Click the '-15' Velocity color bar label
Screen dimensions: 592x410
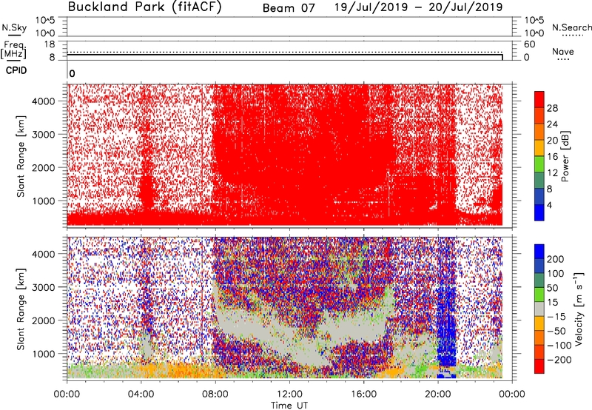556,317
